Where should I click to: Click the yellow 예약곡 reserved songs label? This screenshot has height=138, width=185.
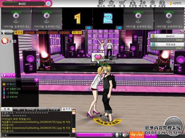pos(18,32)
